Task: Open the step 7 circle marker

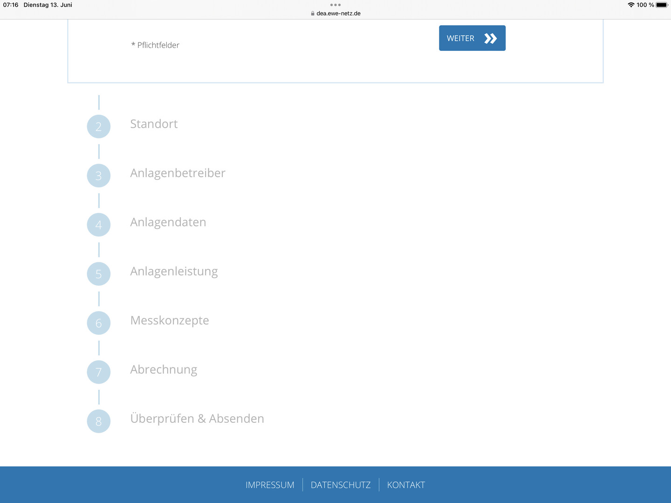Action: click(x=99, y=372)
